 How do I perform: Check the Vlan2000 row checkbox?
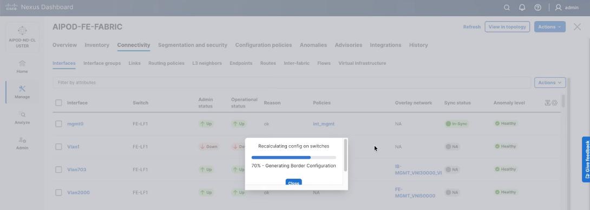click(58, 192)
